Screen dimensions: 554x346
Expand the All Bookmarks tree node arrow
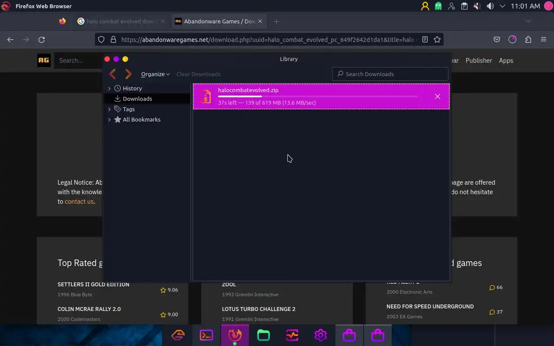click(x=109, y=119)
